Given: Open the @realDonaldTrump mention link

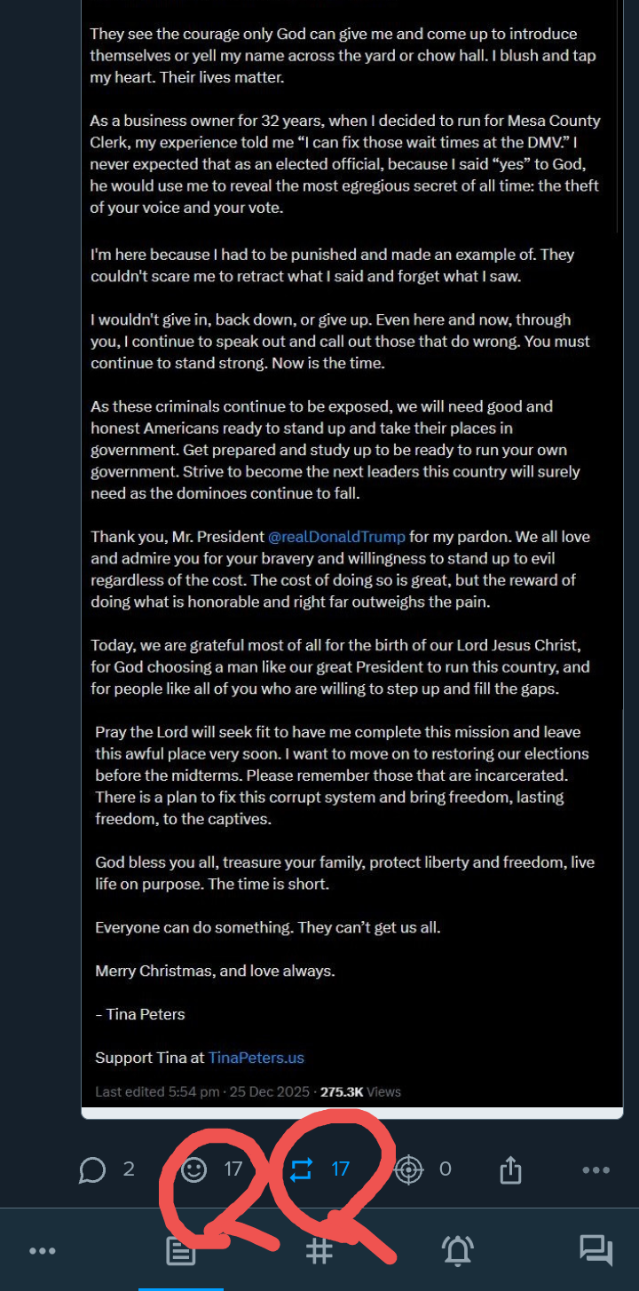Looking at the screenshot, I should click(x=336, y=537).
